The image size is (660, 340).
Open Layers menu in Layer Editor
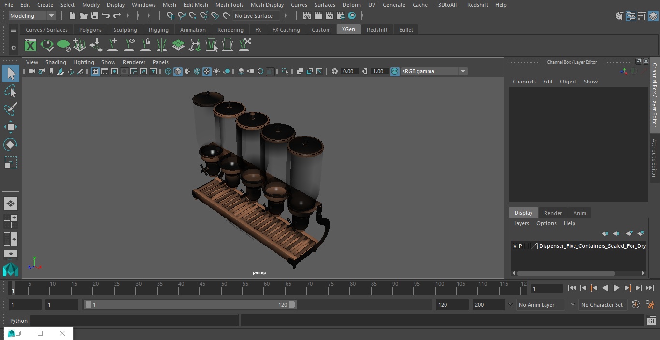521,223
